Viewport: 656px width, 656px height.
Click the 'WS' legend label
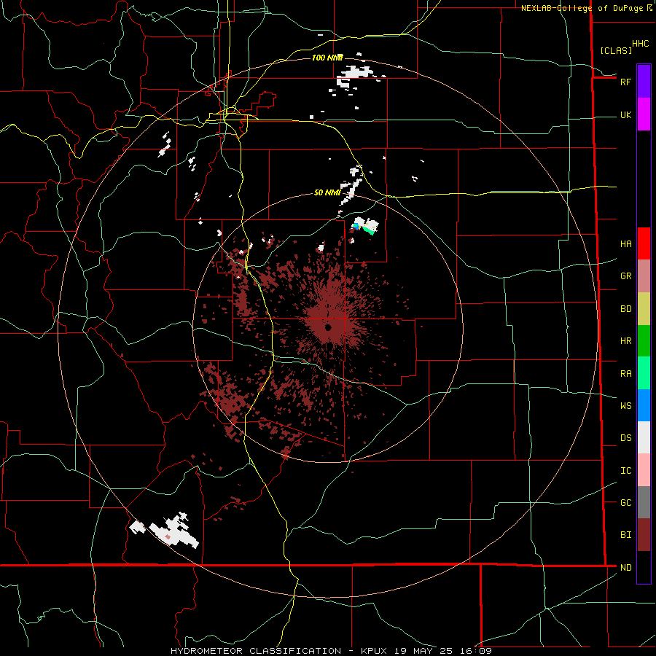[625, 405]
